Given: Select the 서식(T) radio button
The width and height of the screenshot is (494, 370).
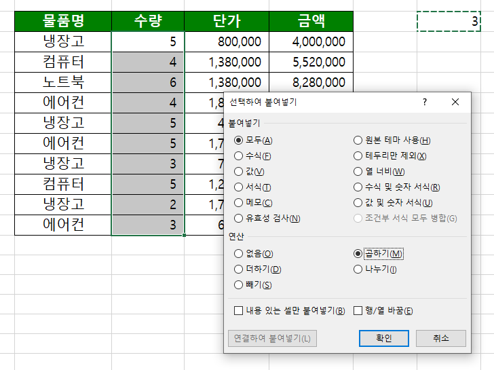Looking at the screenshot, I should tap(238, 187).
